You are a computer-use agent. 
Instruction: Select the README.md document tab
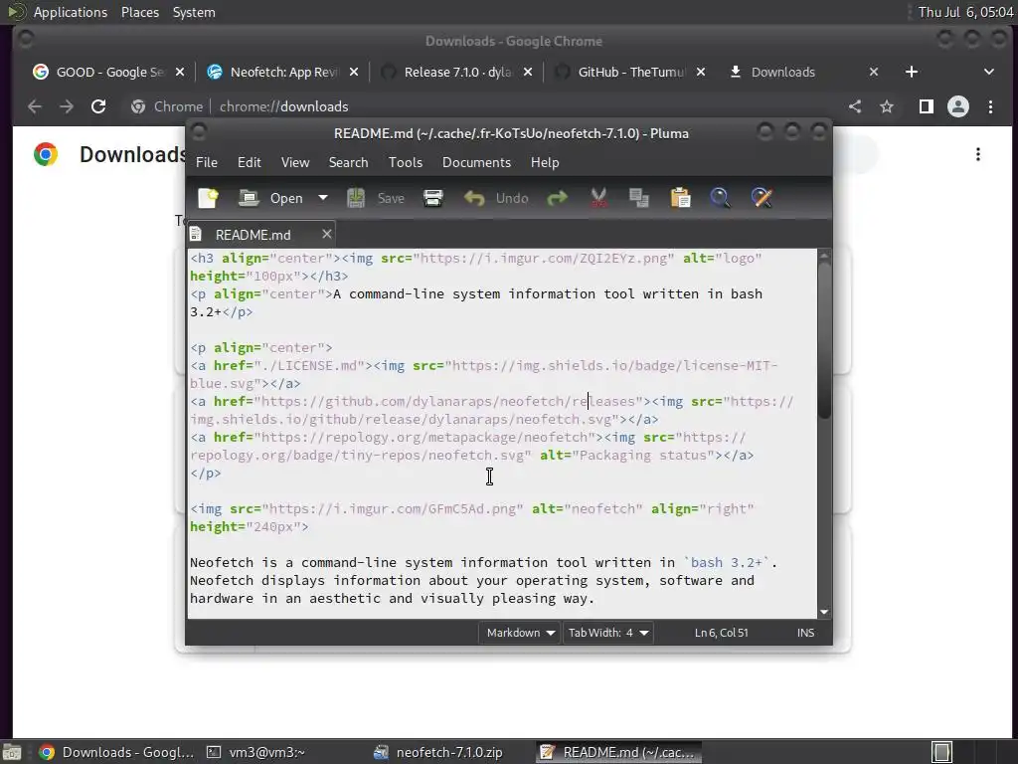[x=253, y=235]
